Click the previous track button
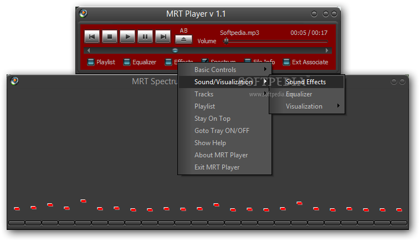This screenshot has width=420, height=241. tap(92, 37)
